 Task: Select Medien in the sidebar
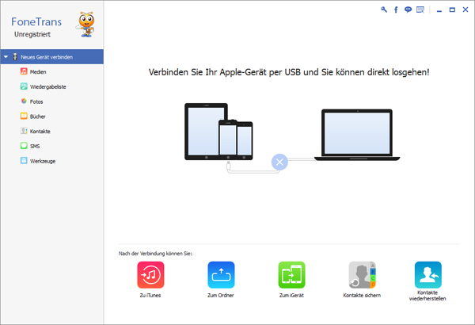click(37, 71)
